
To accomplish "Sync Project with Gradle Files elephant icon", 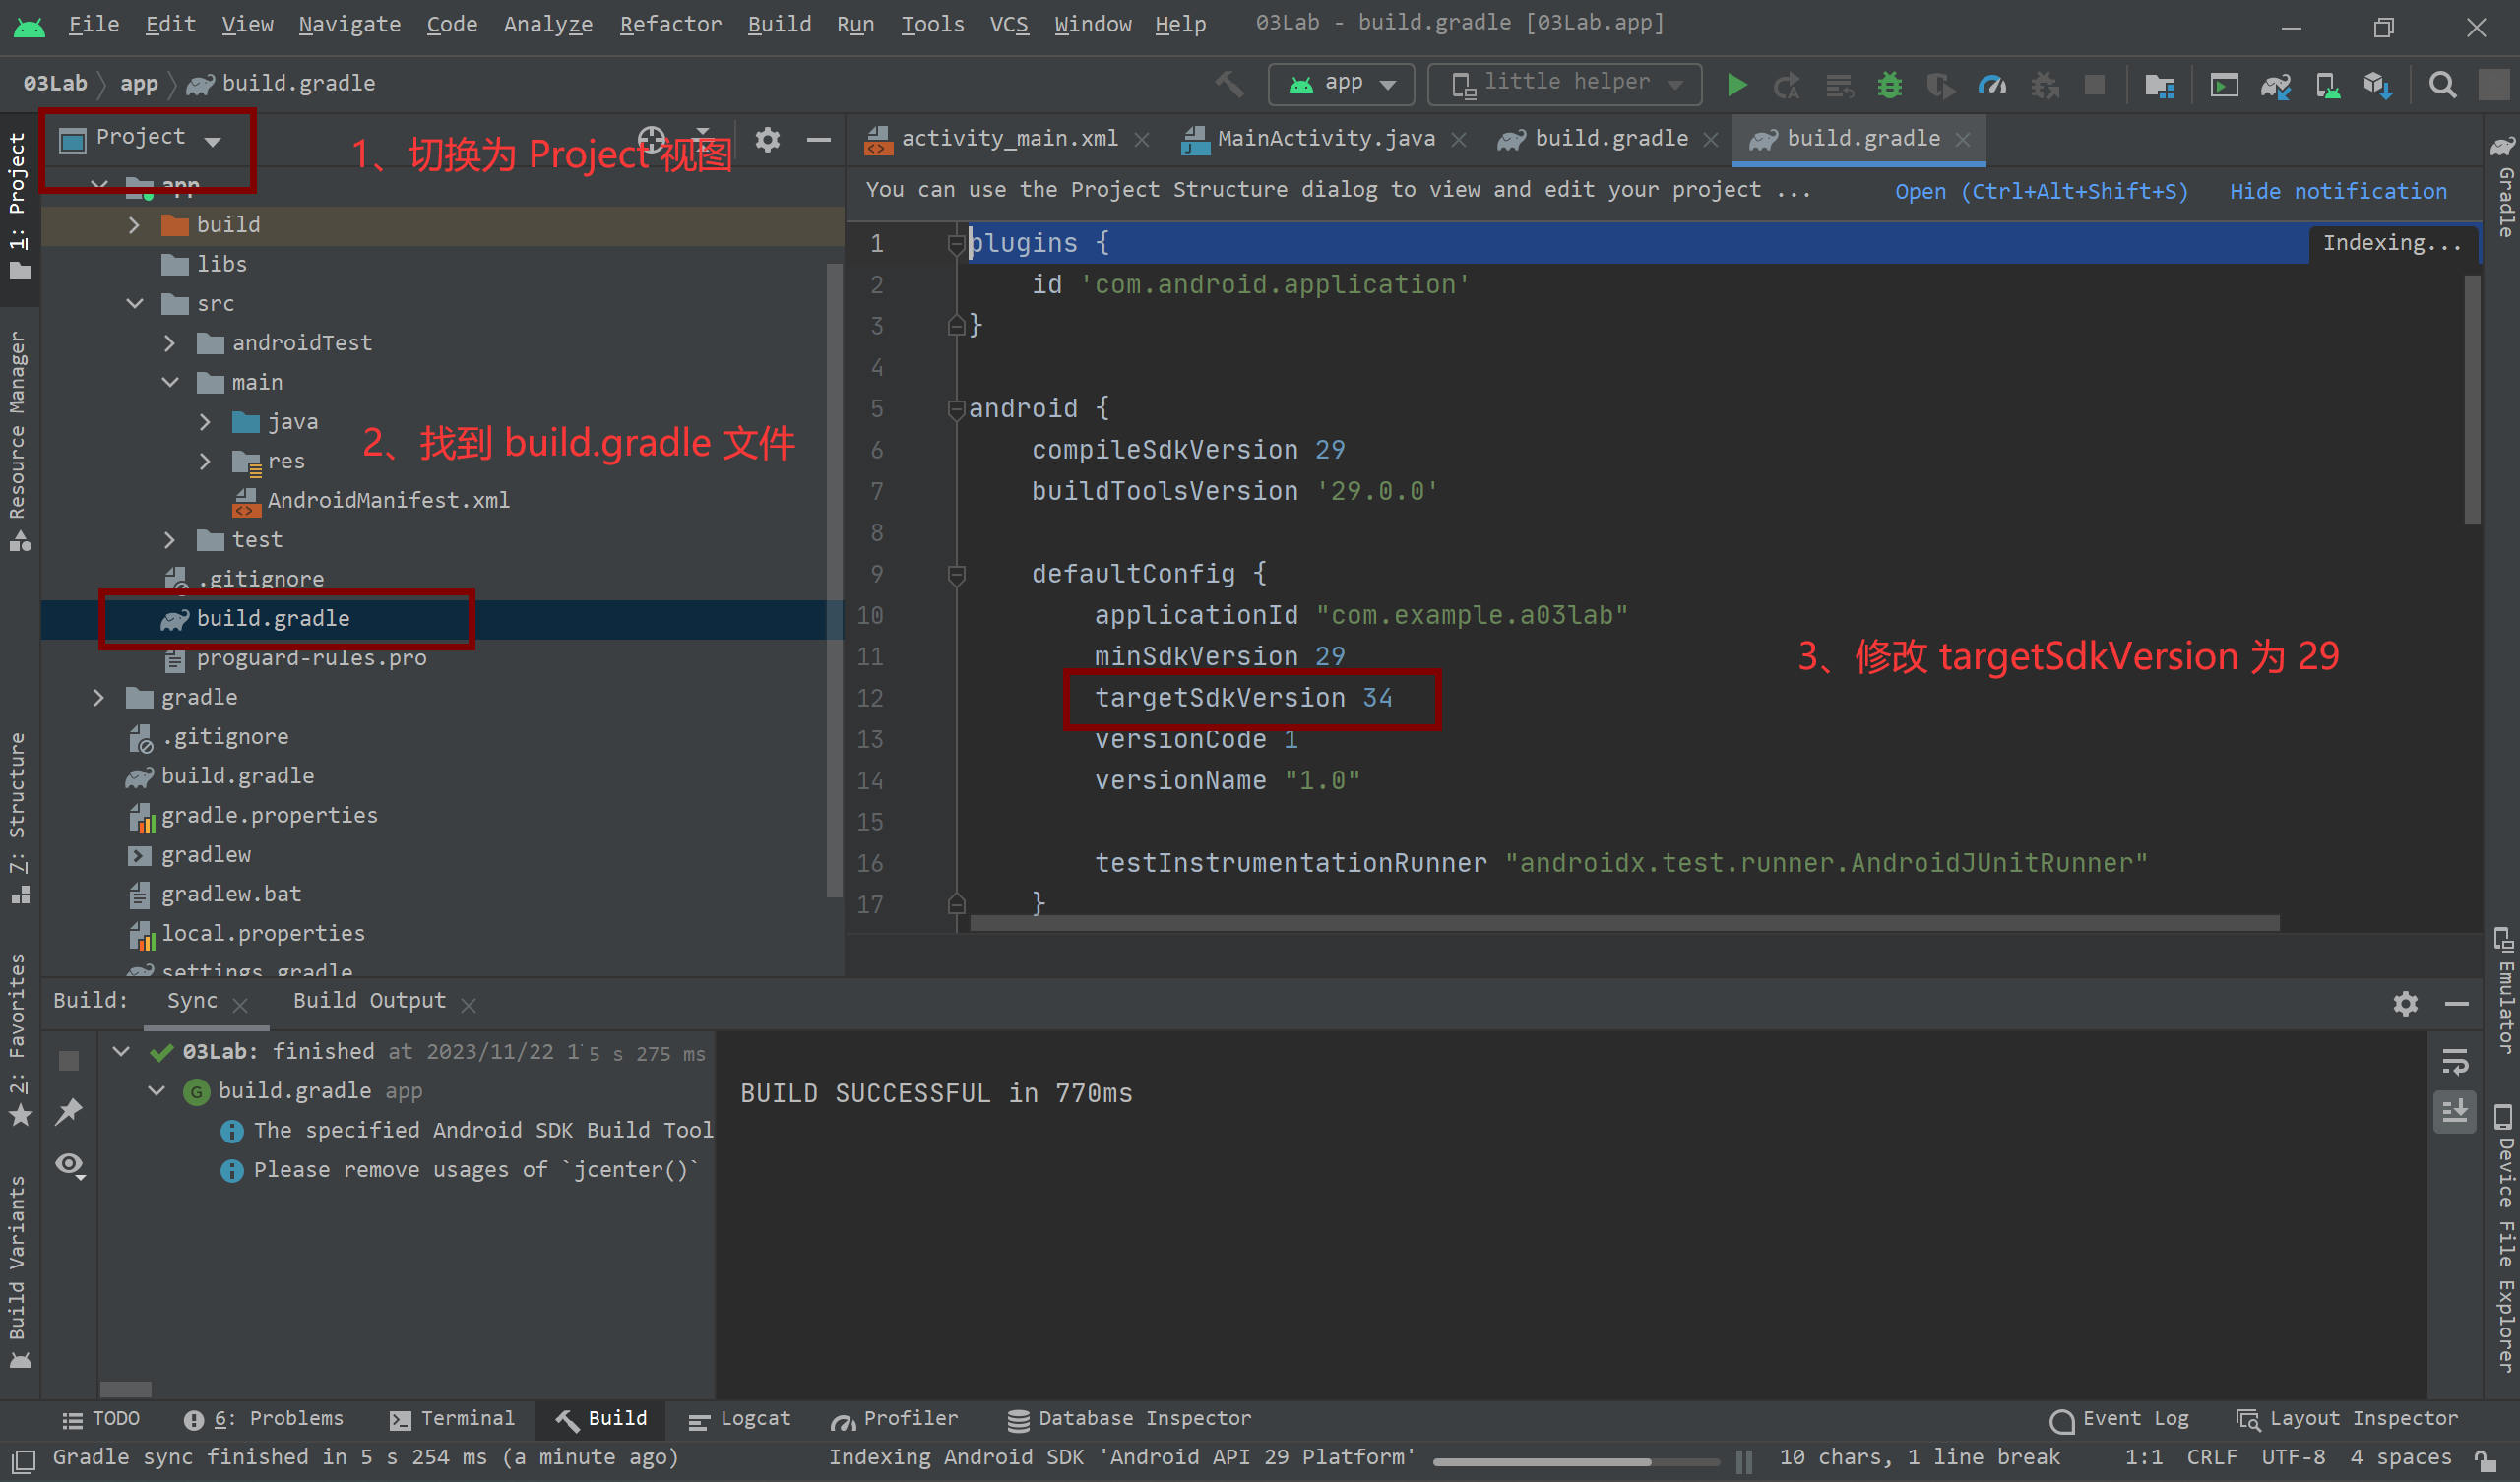I will (2276, 85).
